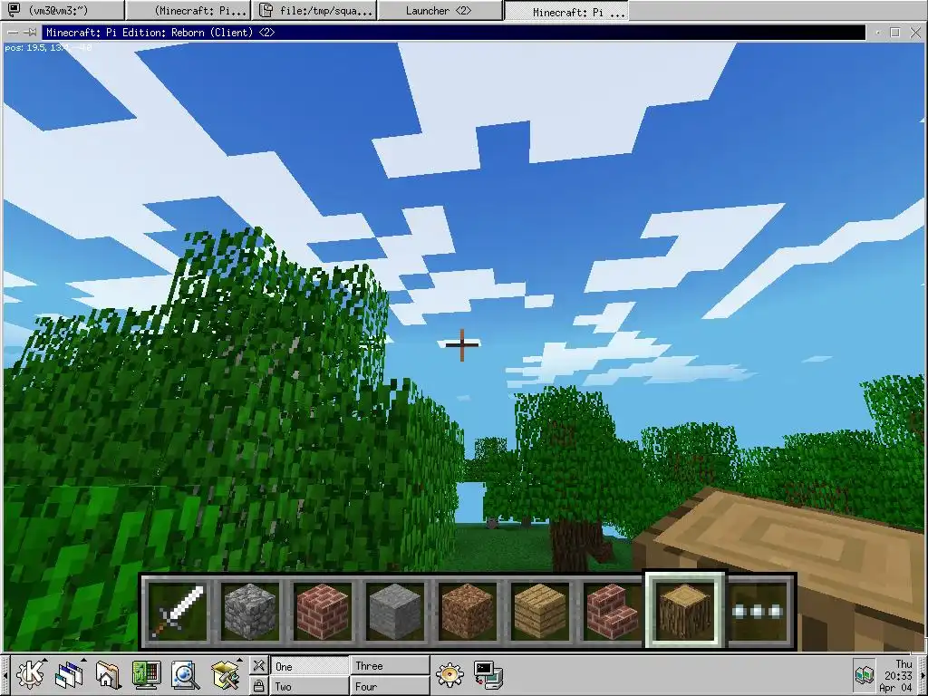Switch to virtual desktop Three
The image size is (928, 696).
click(390, 666)
